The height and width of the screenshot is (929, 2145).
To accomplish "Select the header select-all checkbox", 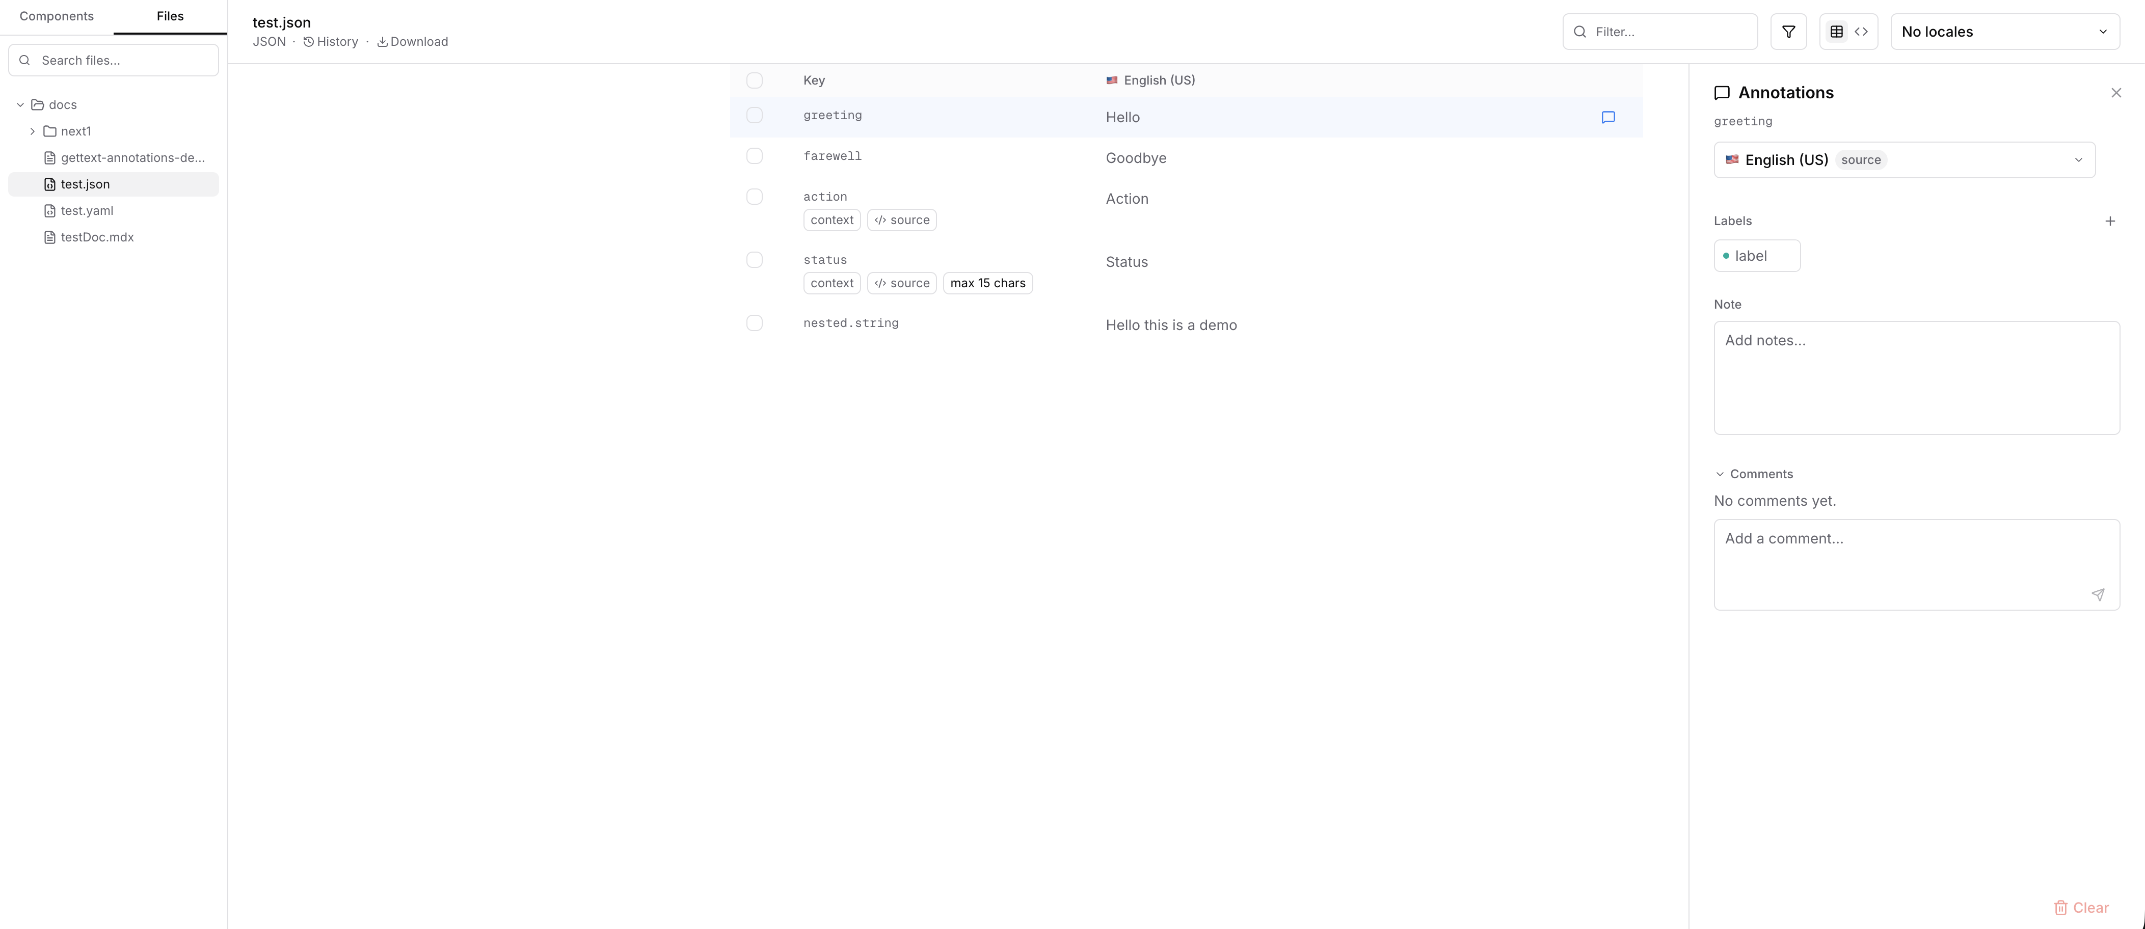I will tap(755, 80).
